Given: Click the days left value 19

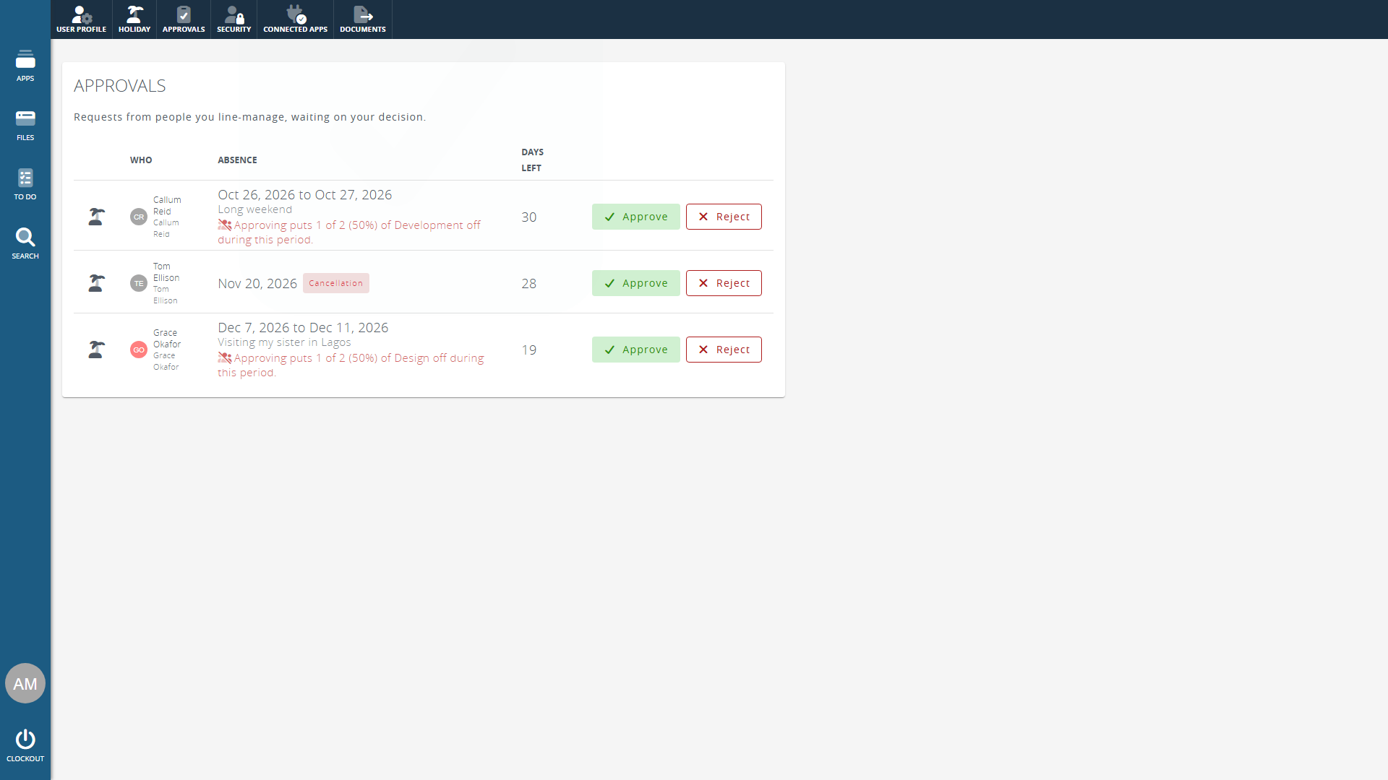Looking at the screenshot, I should click(x=529, y=350).
